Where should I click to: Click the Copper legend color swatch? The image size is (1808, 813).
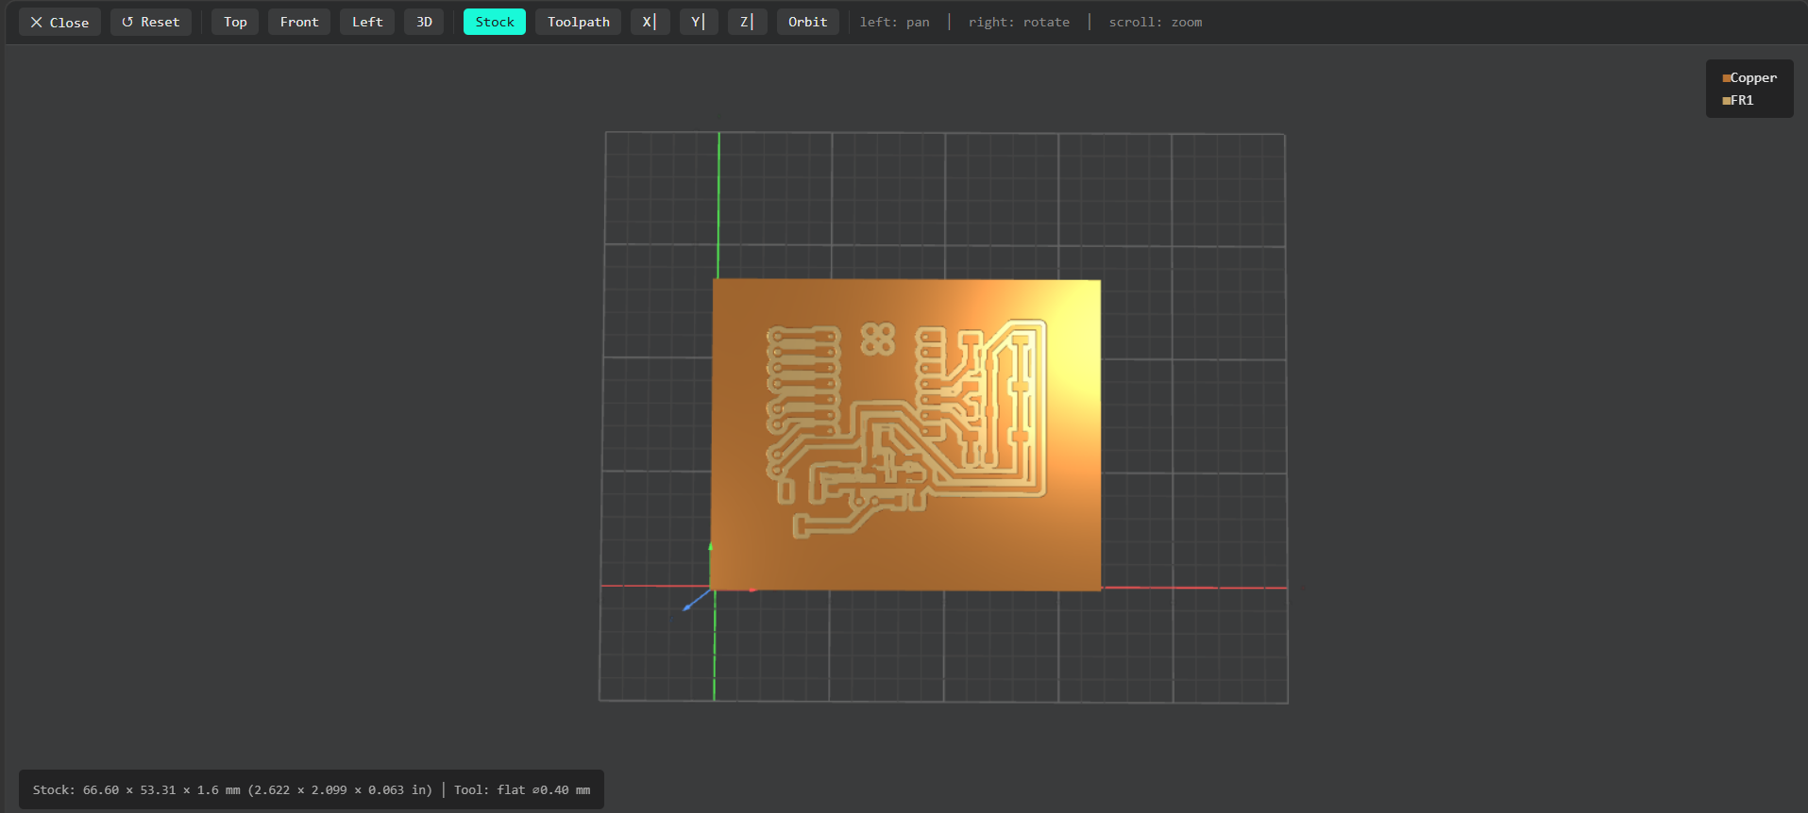(x=1726, y=78)
